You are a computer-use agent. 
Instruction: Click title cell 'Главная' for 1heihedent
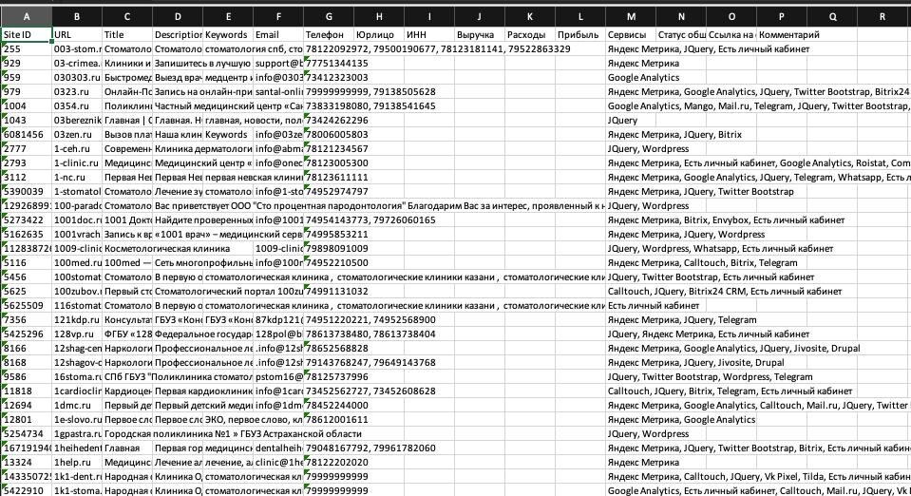[x=127, y=448]
